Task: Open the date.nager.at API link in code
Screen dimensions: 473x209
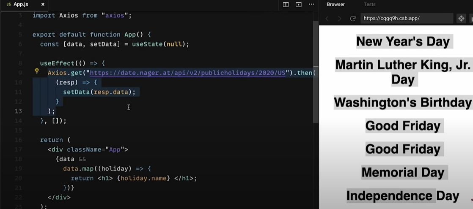Action: pos(187,73)
